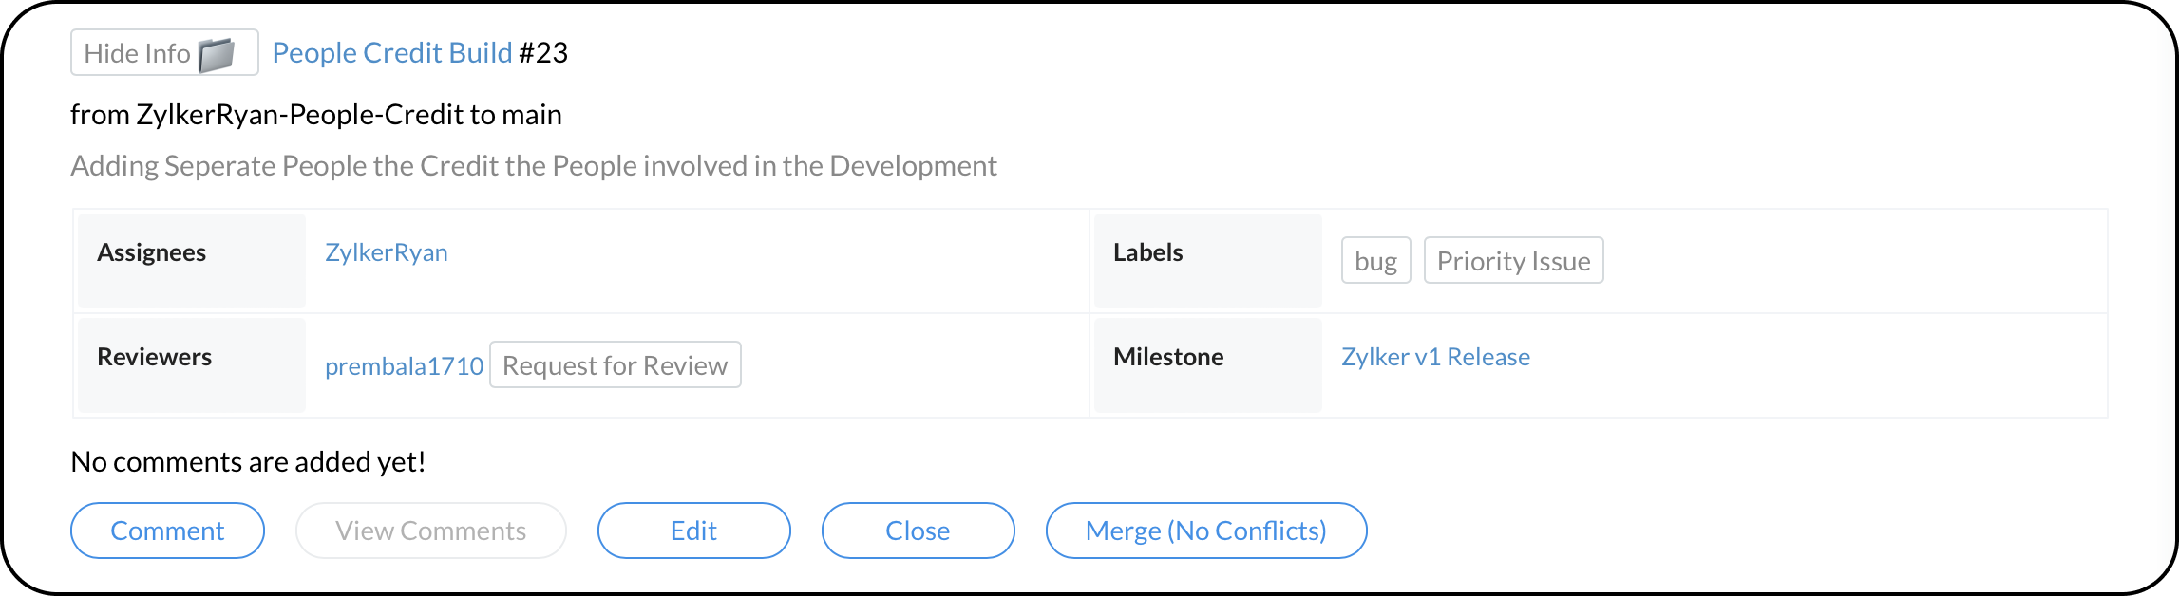The width and height of the screenshot is (2179, 596).
Task: Select the Priority Issue label tag
Action: 1513,261
